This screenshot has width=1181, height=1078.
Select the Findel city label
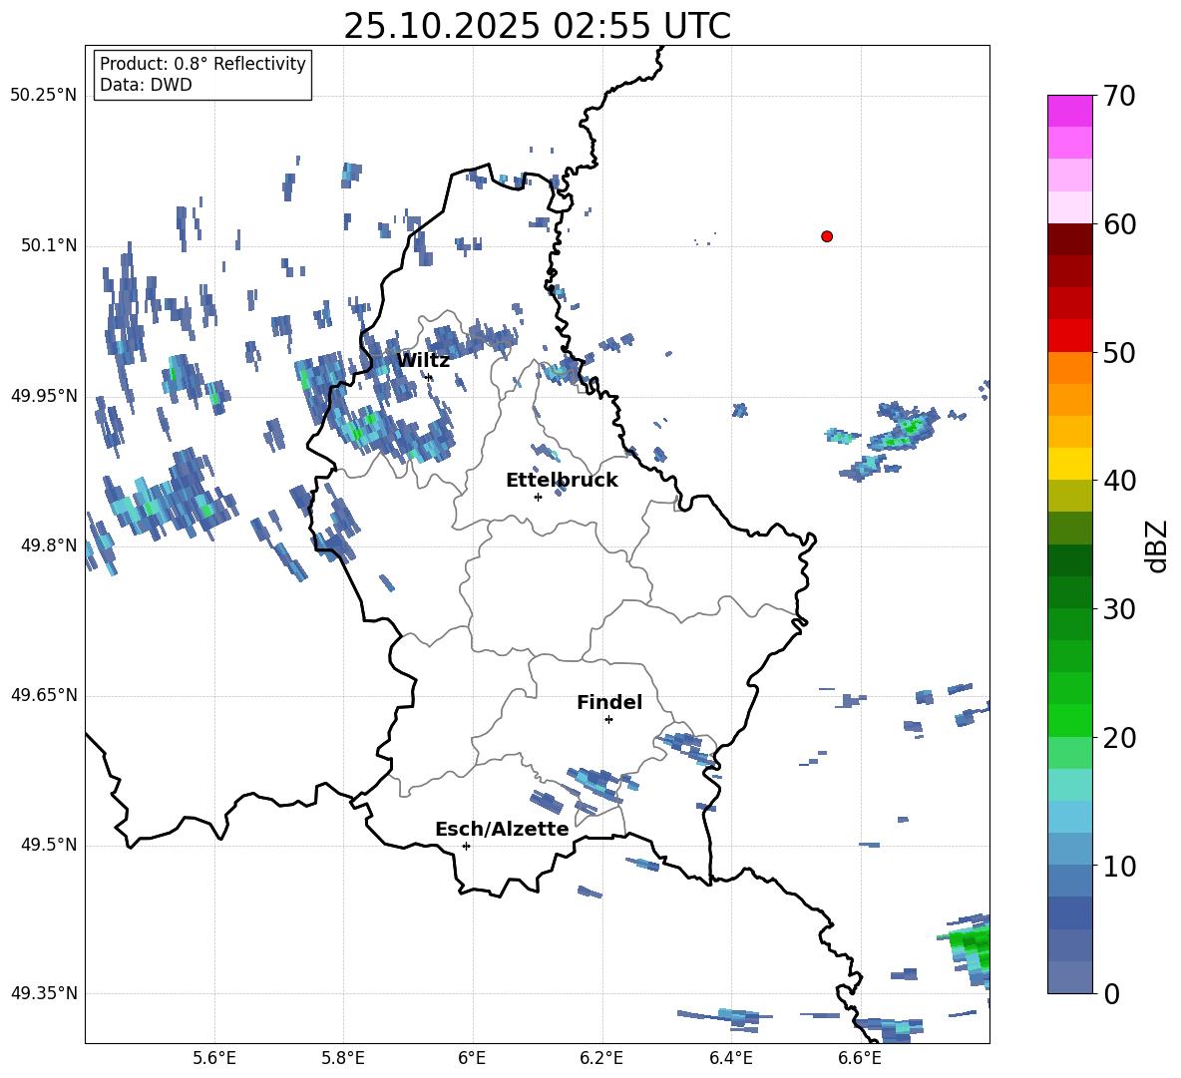point(609,702)
